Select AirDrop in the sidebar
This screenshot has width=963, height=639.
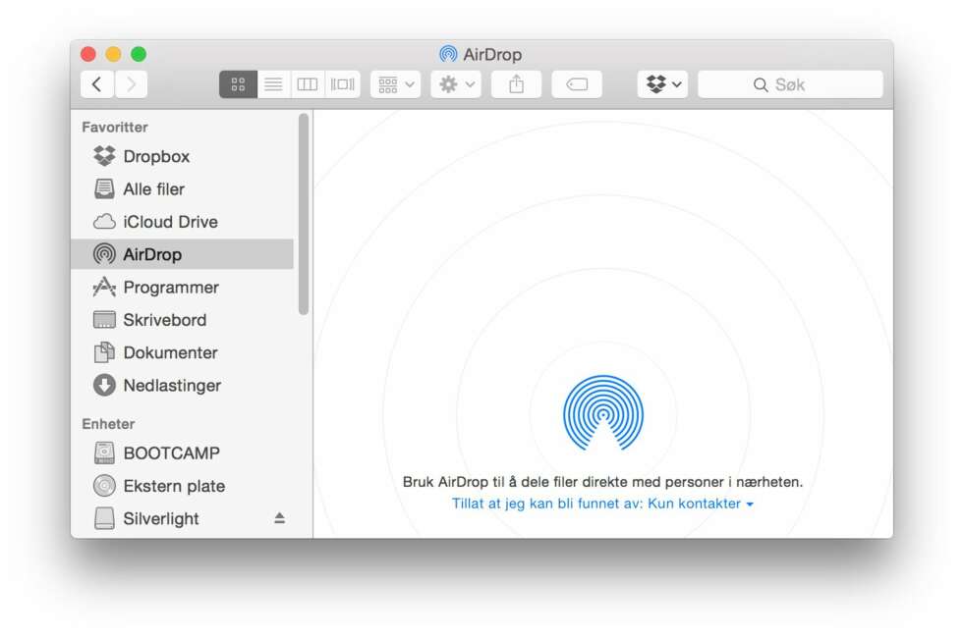click(x=183, y=254)
